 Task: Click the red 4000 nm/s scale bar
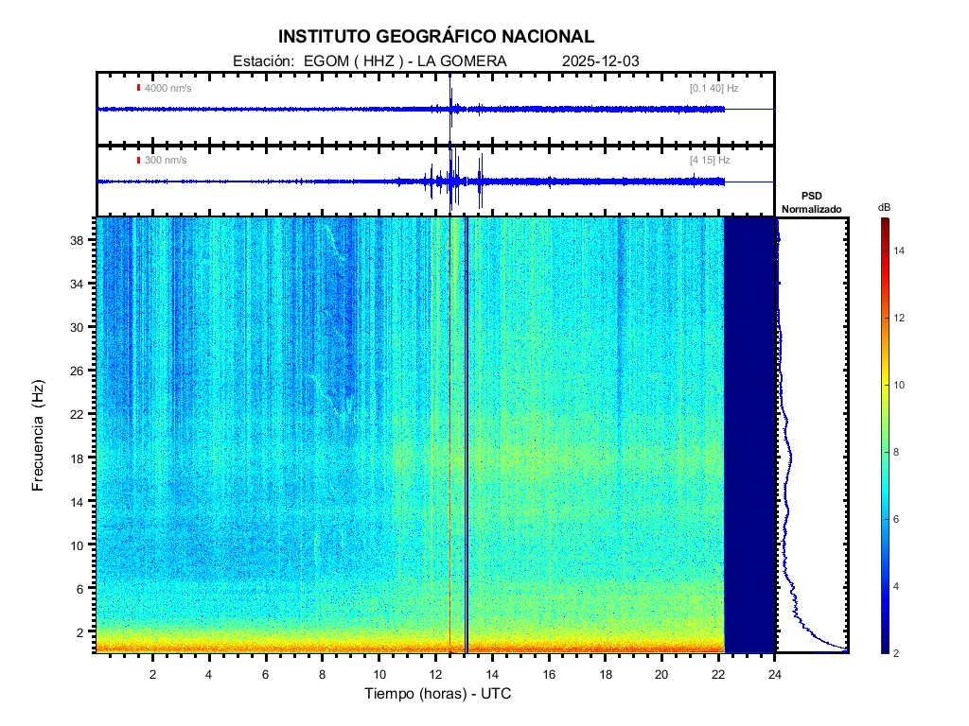coord(138,88)
